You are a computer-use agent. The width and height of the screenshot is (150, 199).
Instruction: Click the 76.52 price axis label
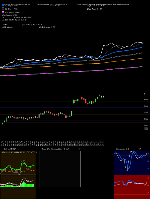pos(146,112)
